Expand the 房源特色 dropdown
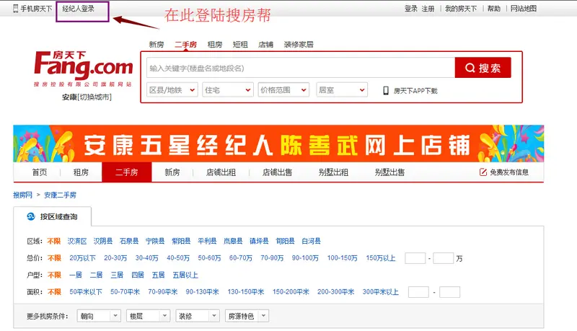This screenshot has height=331, width=577. (x=247, y=316)
